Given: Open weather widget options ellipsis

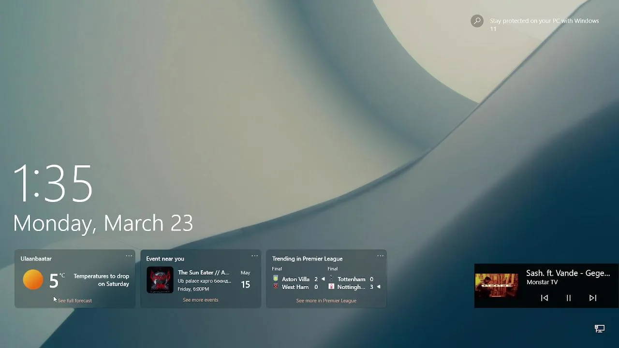Looking at the screenshot, I should pyautogui.click(x=129, y=256).
